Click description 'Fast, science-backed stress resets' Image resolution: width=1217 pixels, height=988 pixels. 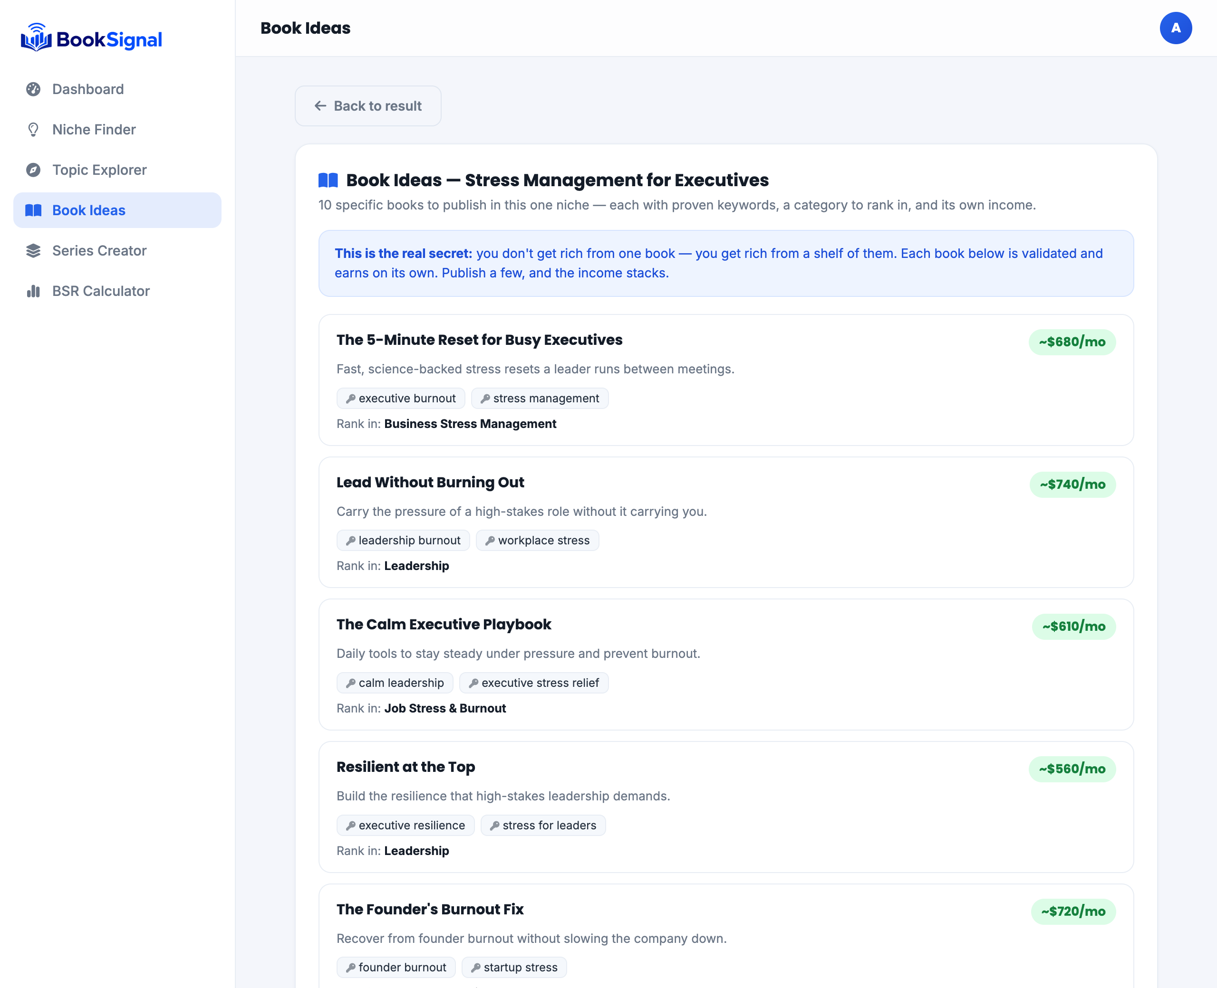point(535,370)
